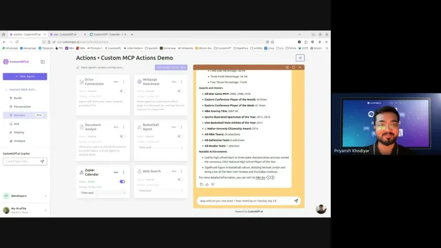Open the browser extensions icon
The height and width of the screenshot is (248, 441).
pos(305,42)
